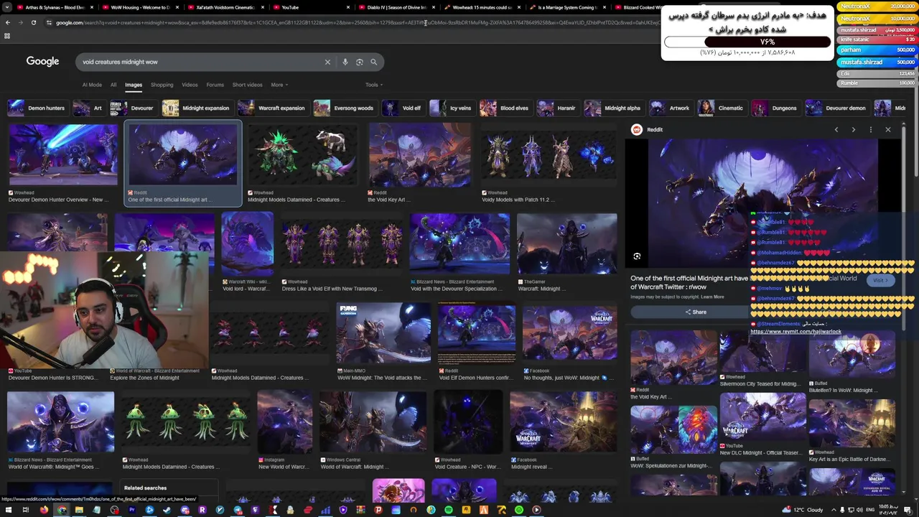Viewport: 919px width, 517px height.
Task: Filter by Demon hunters chip
Action: coord(37,108)
